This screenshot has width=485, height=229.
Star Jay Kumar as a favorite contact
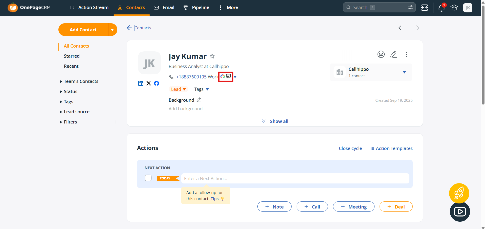212,56
